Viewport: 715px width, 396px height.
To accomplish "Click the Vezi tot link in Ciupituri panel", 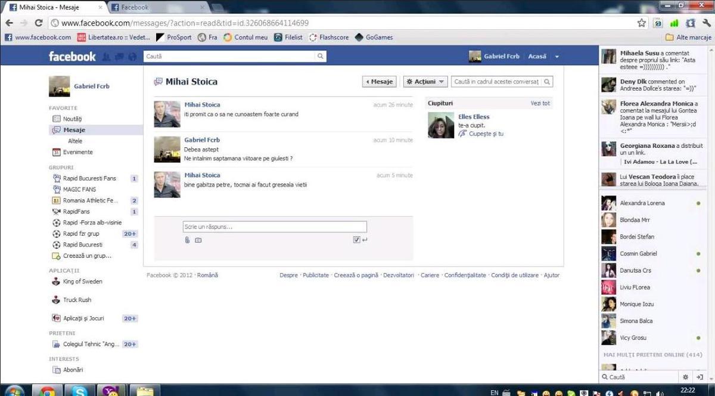I will (540, 103).
